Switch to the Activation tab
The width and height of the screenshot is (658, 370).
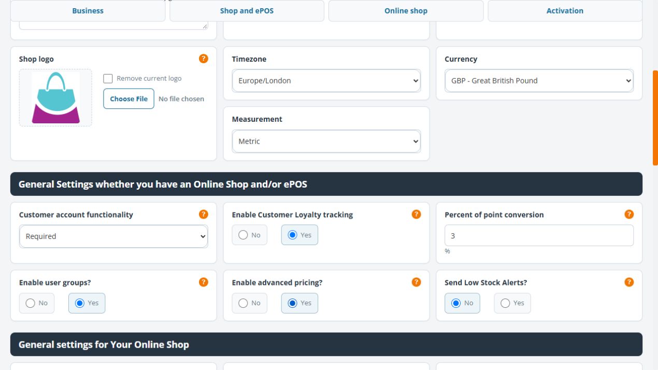(565, 11)
